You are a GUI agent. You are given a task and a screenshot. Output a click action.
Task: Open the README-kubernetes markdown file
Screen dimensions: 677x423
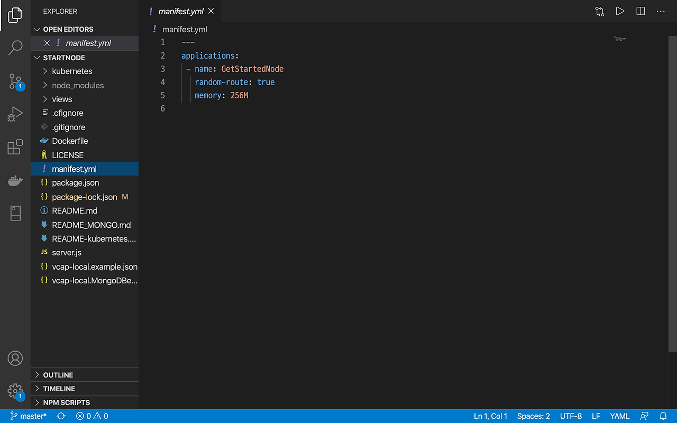[85, 238]
